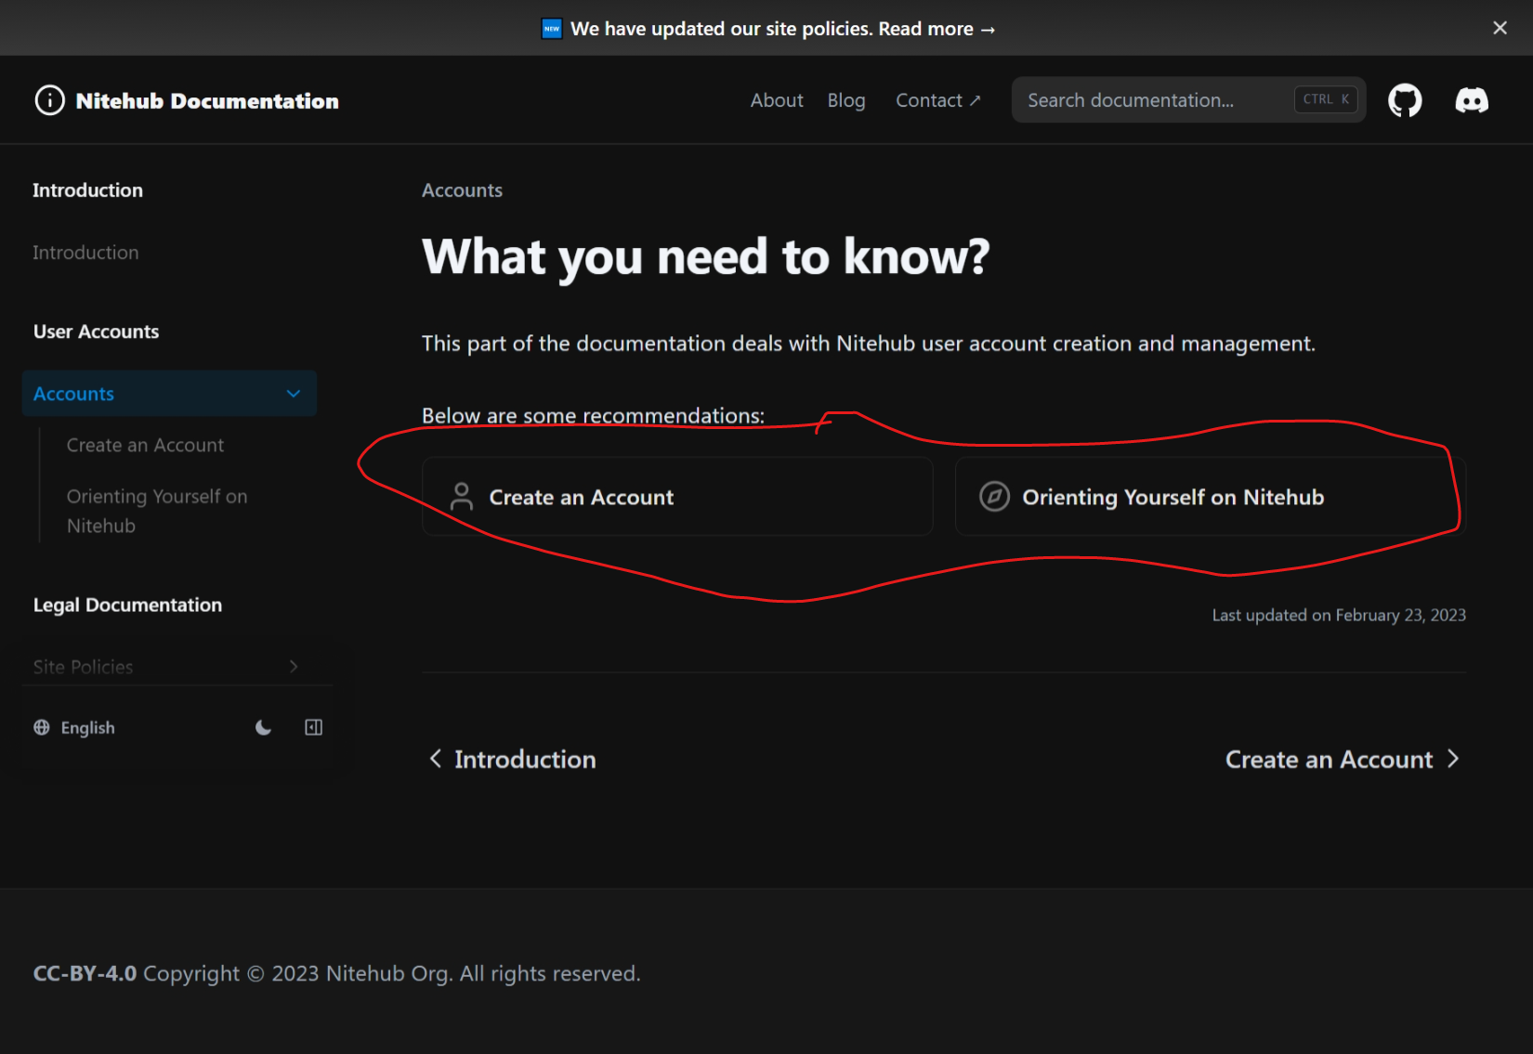1533x1054 pixels.
Task: Open the external Contact link
Action: point(938,100)
